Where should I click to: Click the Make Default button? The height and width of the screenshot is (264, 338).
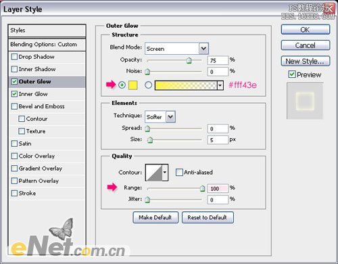155,217
